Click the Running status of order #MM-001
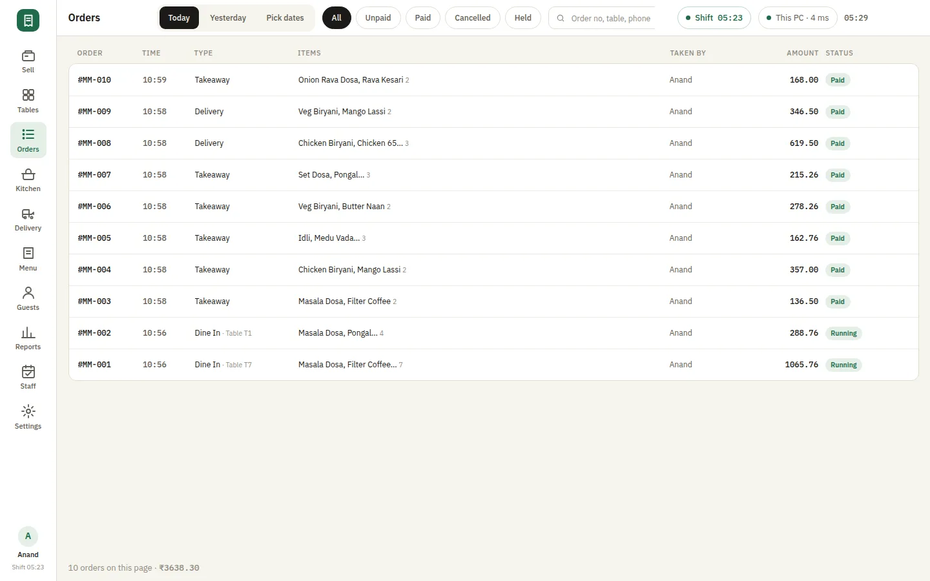Image resolution: width=930 pixels, height=581 pixels. pyautogui.click(x=843, y=365)
